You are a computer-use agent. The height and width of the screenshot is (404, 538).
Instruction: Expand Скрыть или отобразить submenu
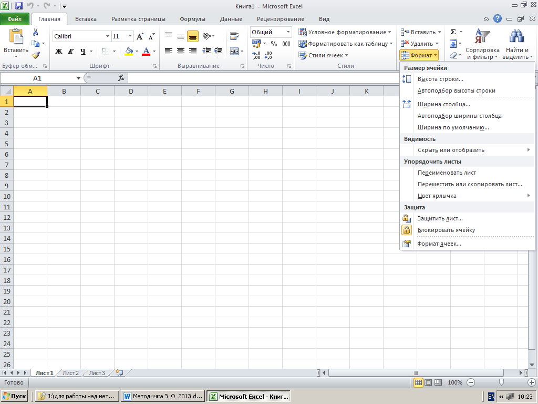point(467,150)
